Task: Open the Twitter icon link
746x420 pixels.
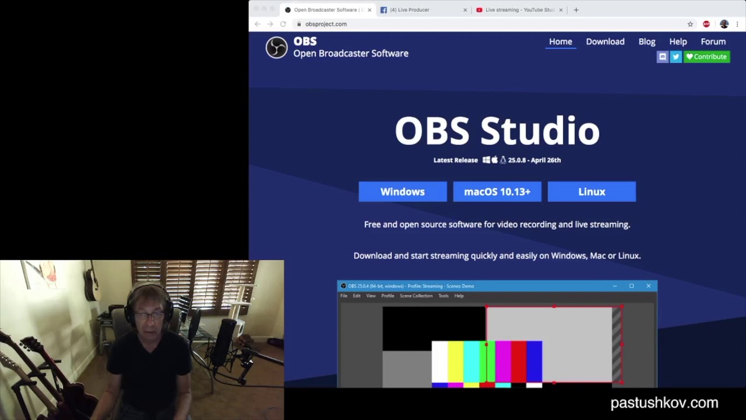Action: click(675, 57)
